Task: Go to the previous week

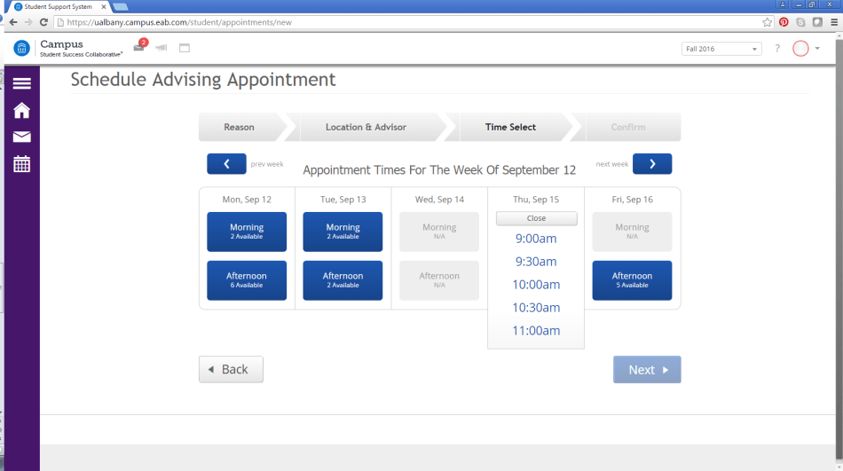Action: (x=226, y=164)
